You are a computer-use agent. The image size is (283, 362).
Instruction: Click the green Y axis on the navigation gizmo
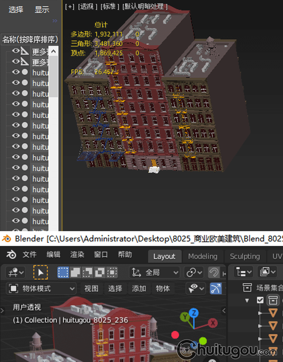tap(185, 317)
